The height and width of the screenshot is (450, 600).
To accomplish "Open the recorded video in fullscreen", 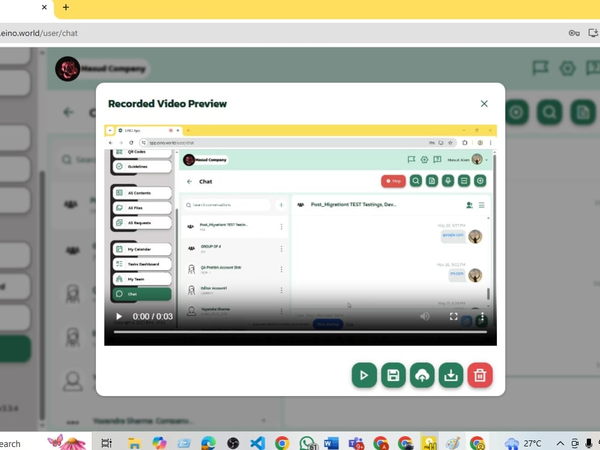I will (454, 316).
